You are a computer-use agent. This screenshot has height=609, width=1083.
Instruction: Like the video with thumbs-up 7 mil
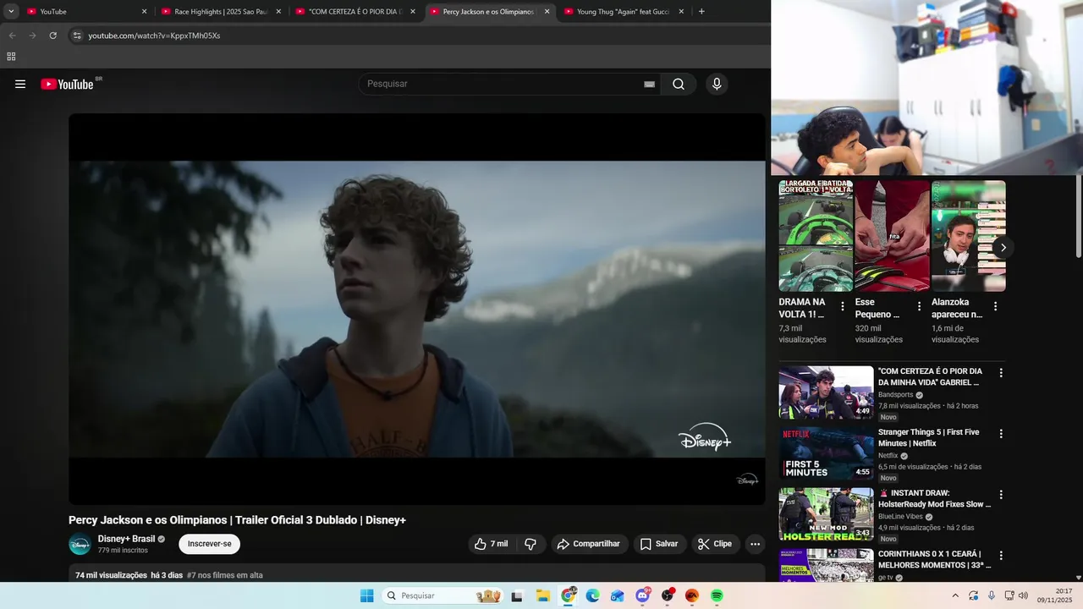[492, 544]
